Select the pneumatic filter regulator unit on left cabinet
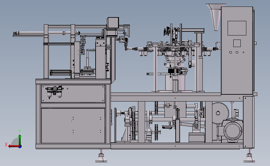 [x=54, y=92]
